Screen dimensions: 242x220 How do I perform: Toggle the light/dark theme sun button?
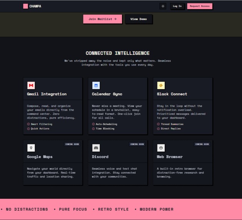pyautogui.click(x=163, y=6)
